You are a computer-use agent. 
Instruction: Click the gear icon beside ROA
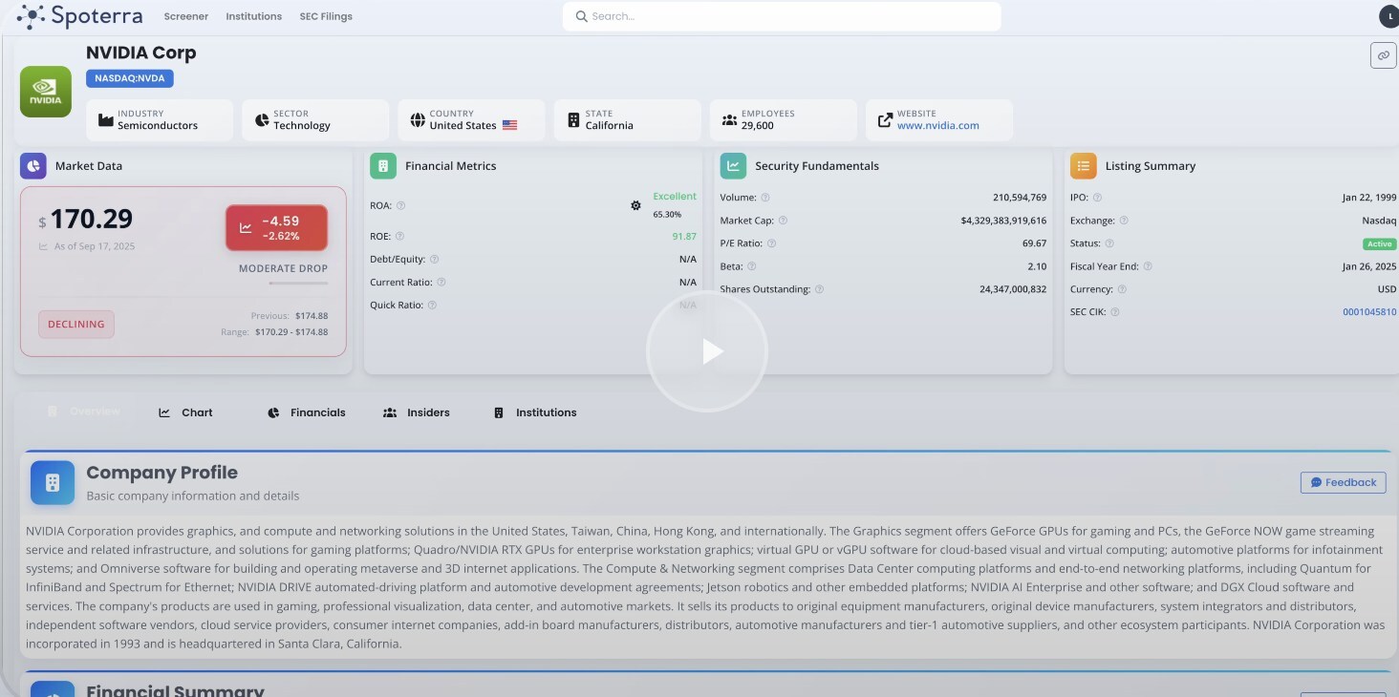coord(635,205)
